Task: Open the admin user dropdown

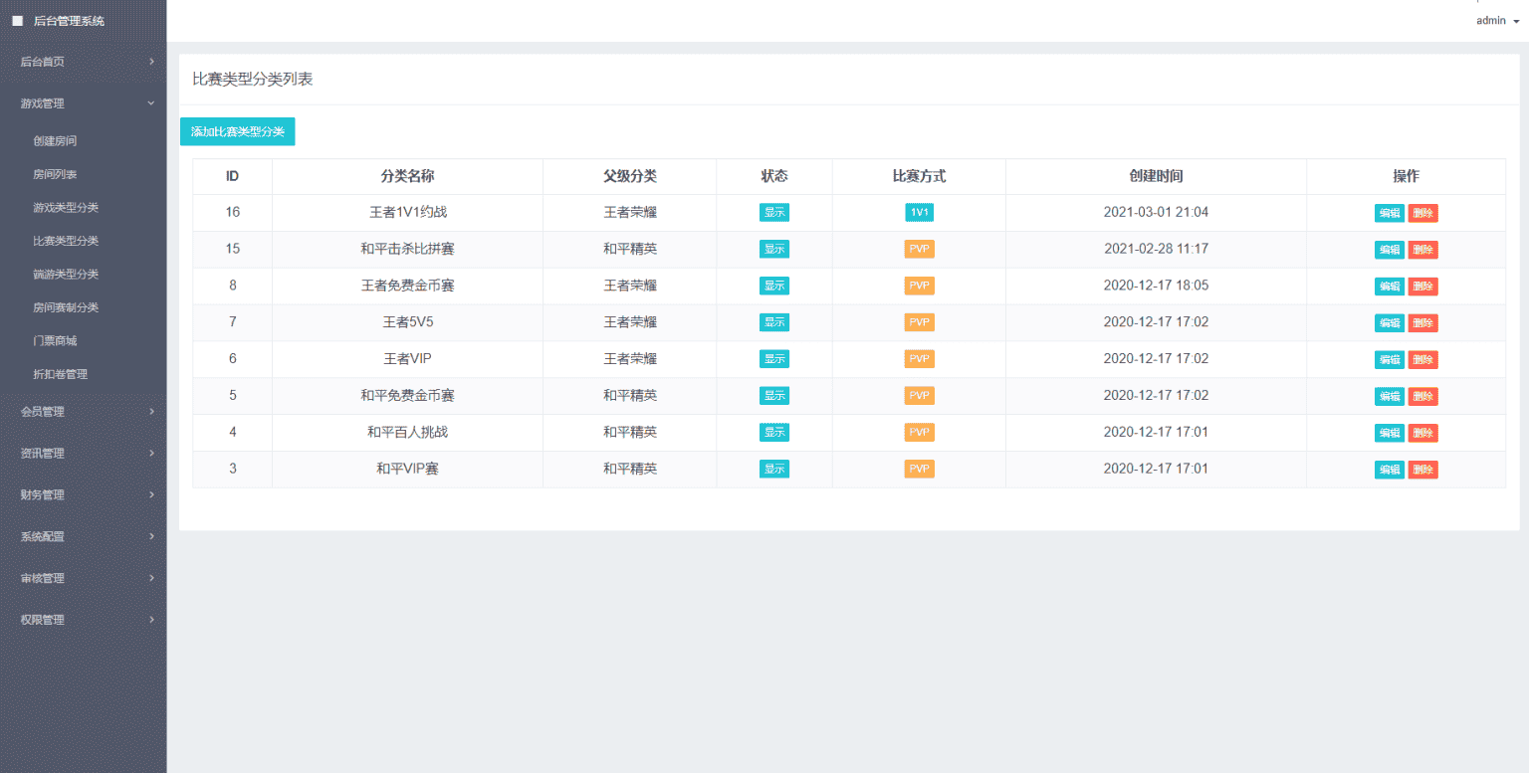Action: [1496, 21]
